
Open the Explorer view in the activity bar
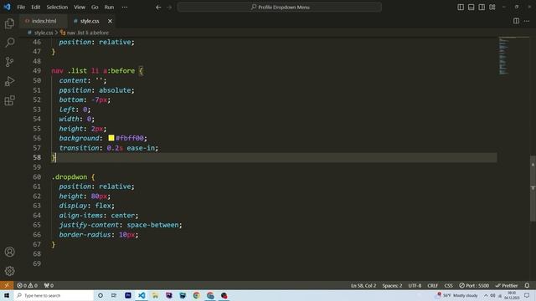pos(9,23)
